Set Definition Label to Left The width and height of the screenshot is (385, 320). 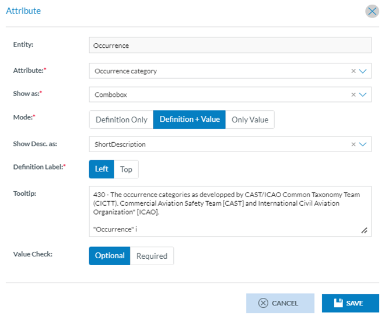click(x=101, y=169)
